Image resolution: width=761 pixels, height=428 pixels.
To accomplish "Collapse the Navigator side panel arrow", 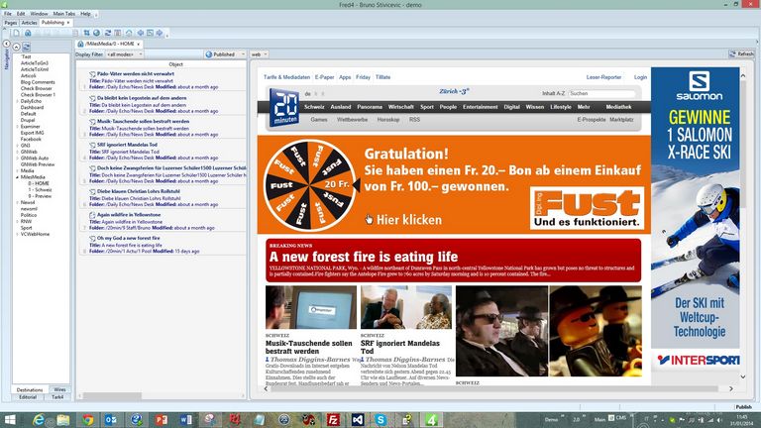I will [6, 44].
